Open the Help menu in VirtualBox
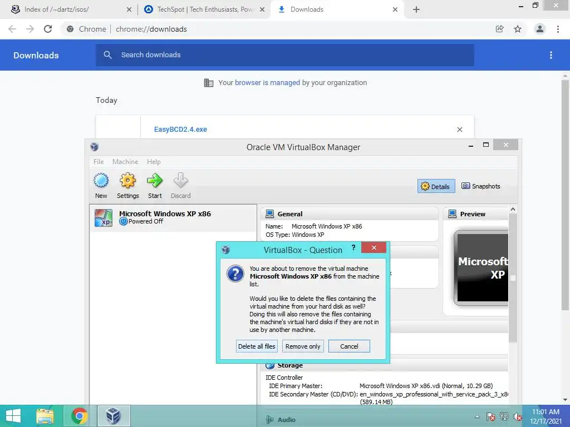 coord(154,162)
